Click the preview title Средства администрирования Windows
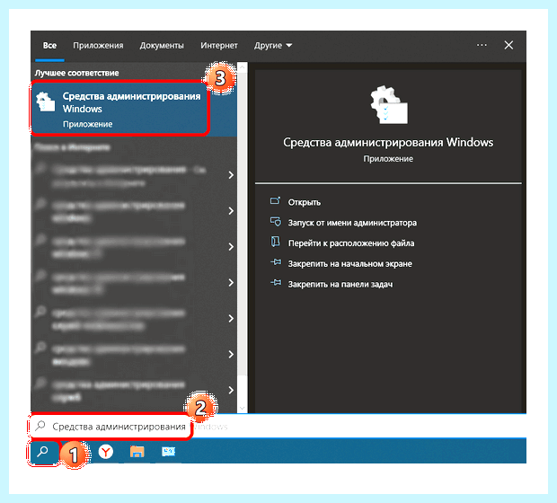The image size is (557, 503). 388,142
